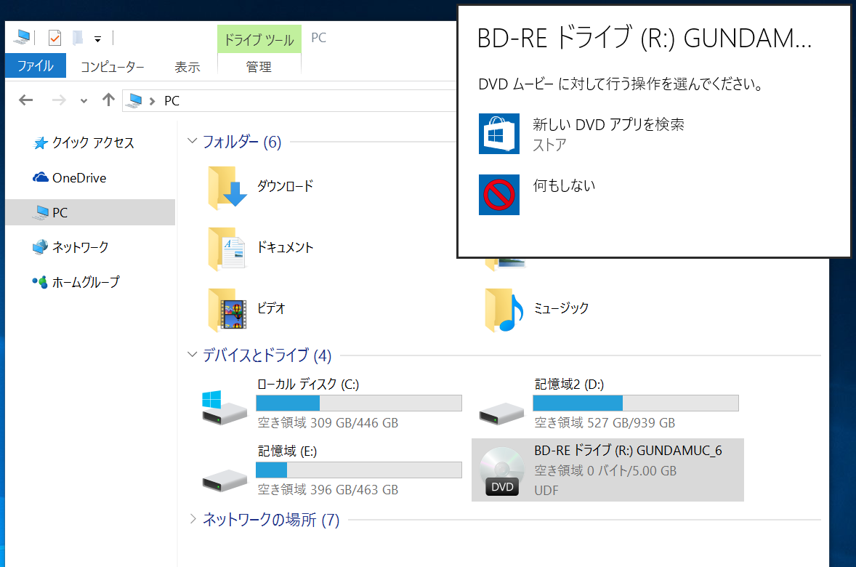
Task: Switch to the 表示 ribbon tab
Action: point(187,67)
